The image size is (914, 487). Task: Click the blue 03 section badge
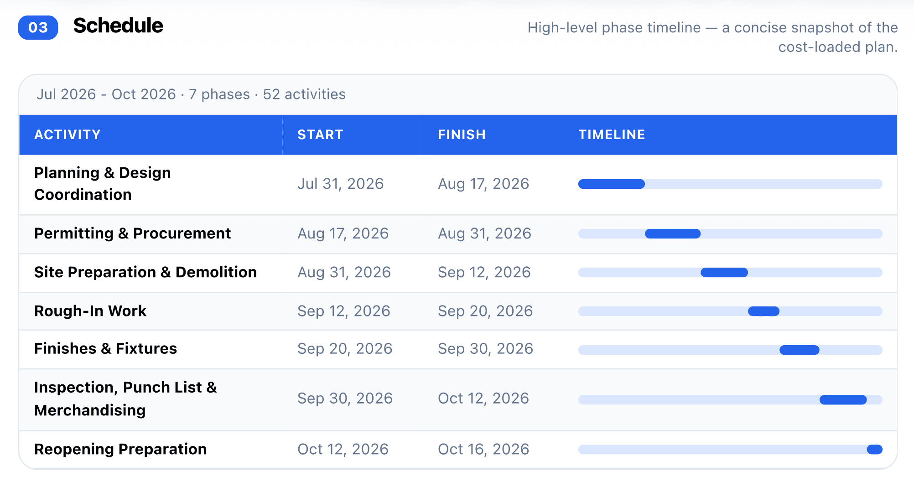tap(38, 27)
